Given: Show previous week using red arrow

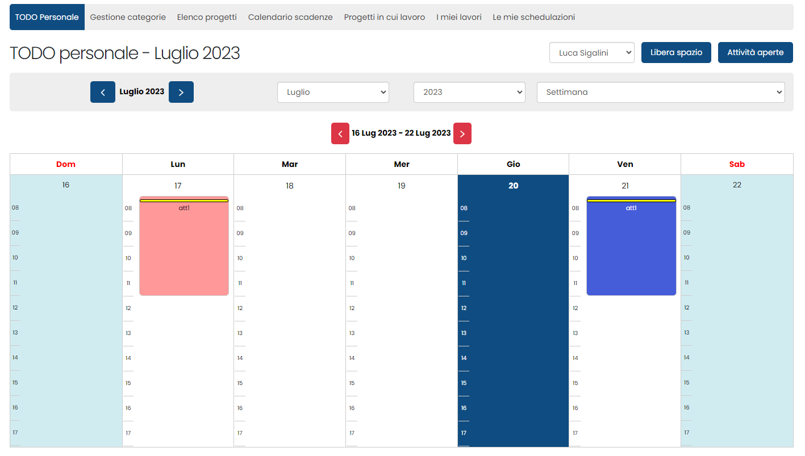Looking at the screenshot, I should click(340, 133).
